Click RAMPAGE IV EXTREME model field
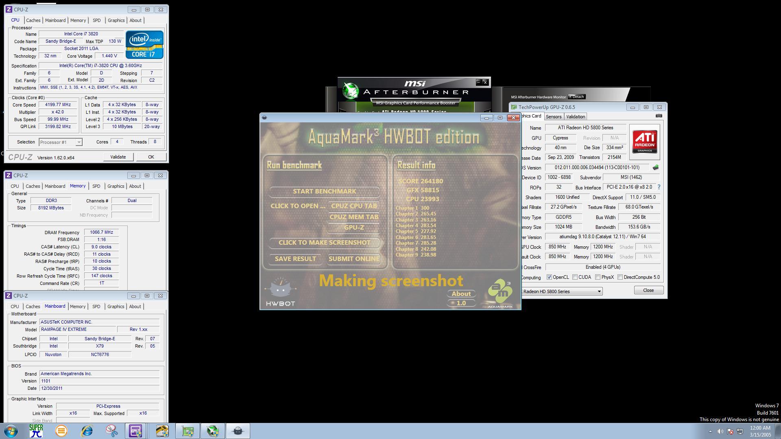Viewport: 781px width, 439px height. pos(77,329)
